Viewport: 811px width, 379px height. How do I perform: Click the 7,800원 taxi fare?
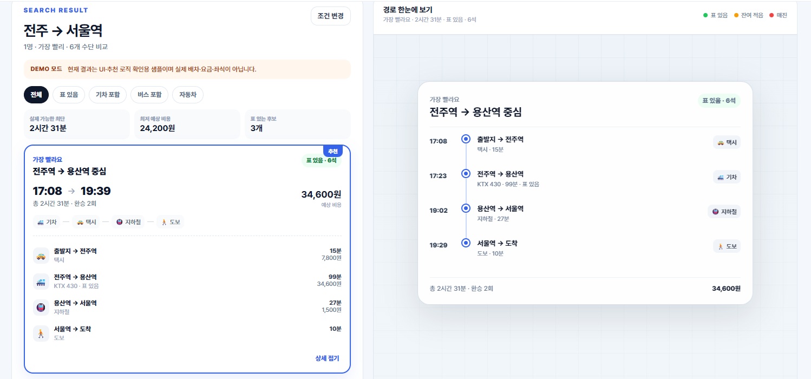331,258
